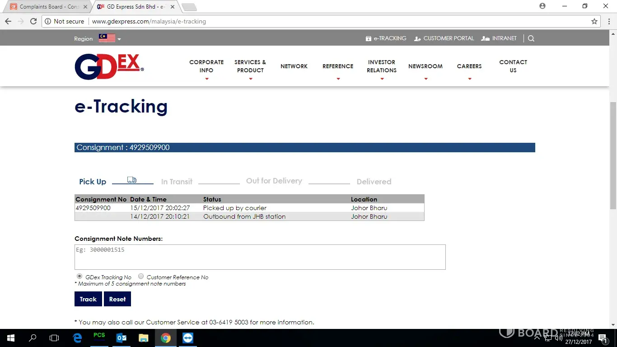Click the Pick Up progress step
The height and width of the screenshot is (347, 617).
click(x=93, y=182)
